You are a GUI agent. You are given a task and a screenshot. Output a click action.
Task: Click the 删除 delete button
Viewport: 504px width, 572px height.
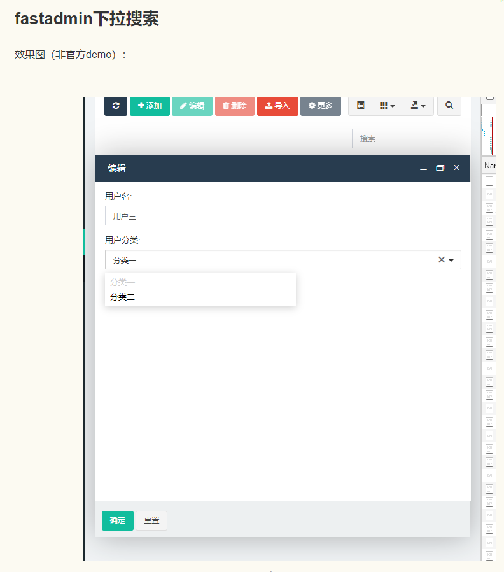click(235, 106)
